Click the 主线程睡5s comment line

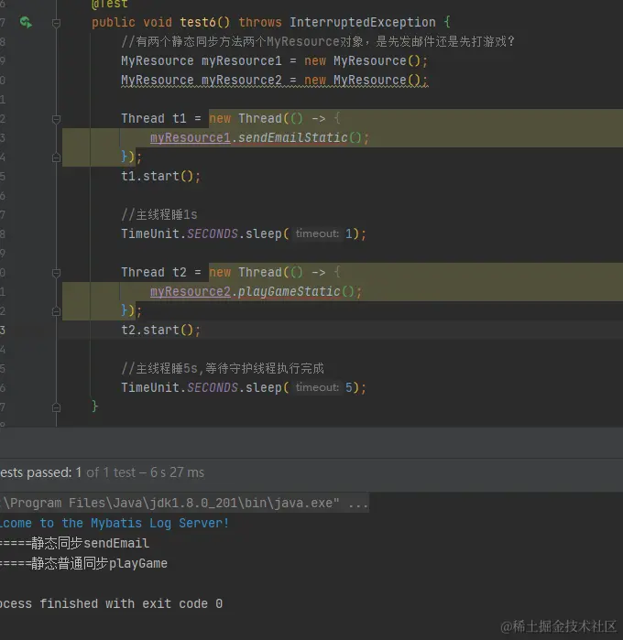pyautogui.click(x=223, y=369)
